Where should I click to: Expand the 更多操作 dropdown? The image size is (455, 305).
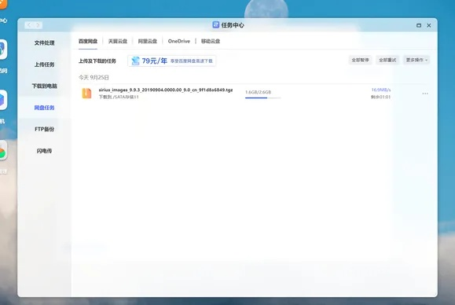pos(416,60)
